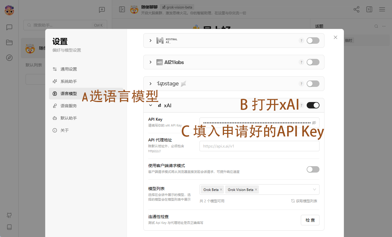
Task: Click the 默认列表 label in assistant panel
Action: [34, 65]
